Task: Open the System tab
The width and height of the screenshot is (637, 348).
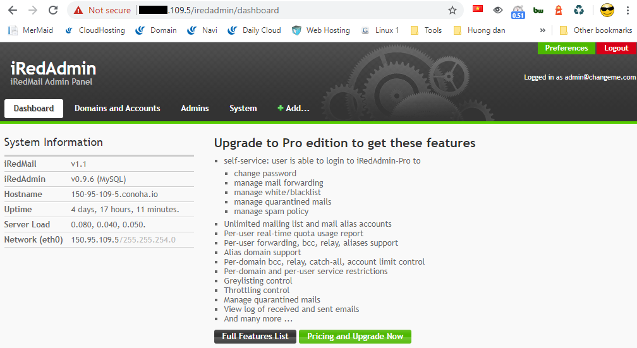Action: tap(243, 109)
